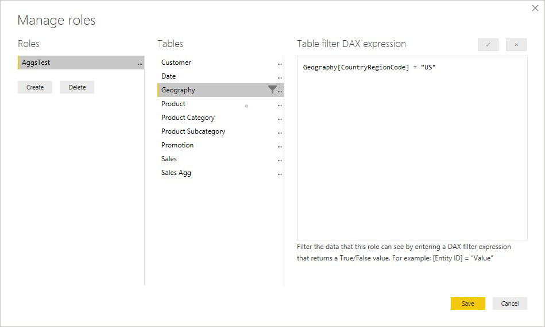Select the Product Category table
Image resolution: width=545 pixels, height=327 pixels.
click(221, 118)
